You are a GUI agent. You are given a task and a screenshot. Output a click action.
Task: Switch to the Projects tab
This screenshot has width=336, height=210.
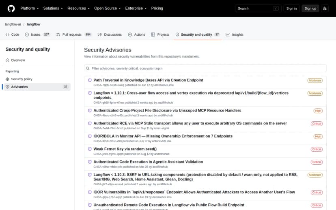point(160,34)
